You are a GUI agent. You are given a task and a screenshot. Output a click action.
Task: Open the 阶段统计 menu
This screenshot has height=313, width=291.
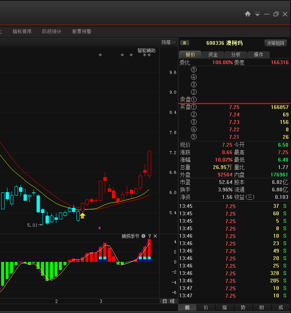[x=52, y=31]
